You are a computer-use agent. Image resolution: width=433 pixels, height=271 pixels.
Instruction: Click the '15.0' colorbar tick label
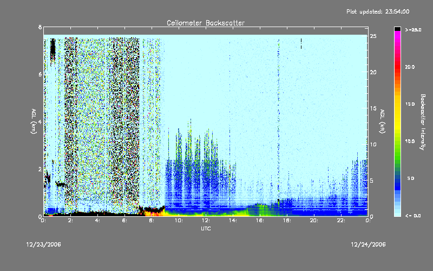(x=410, y=104)
